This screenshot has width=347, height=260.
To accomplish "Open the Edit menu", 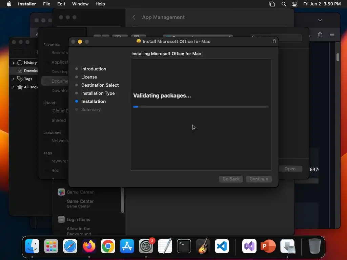I will coord(61,4).
